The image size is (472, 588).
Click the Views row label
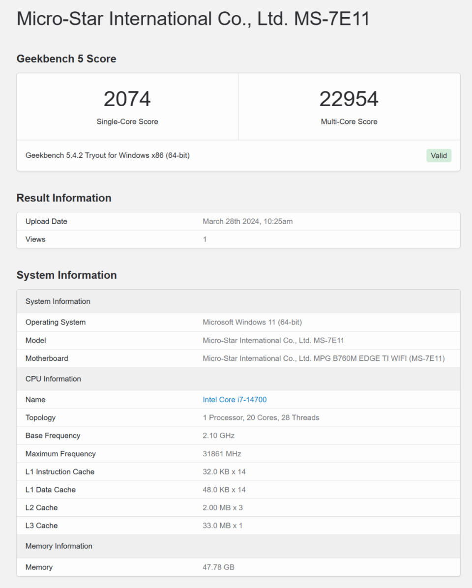(x=35, y=239)
